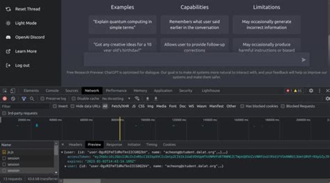Open DevTools settings gear icon
The image size is (330, 183).
(x=311, y=91)
